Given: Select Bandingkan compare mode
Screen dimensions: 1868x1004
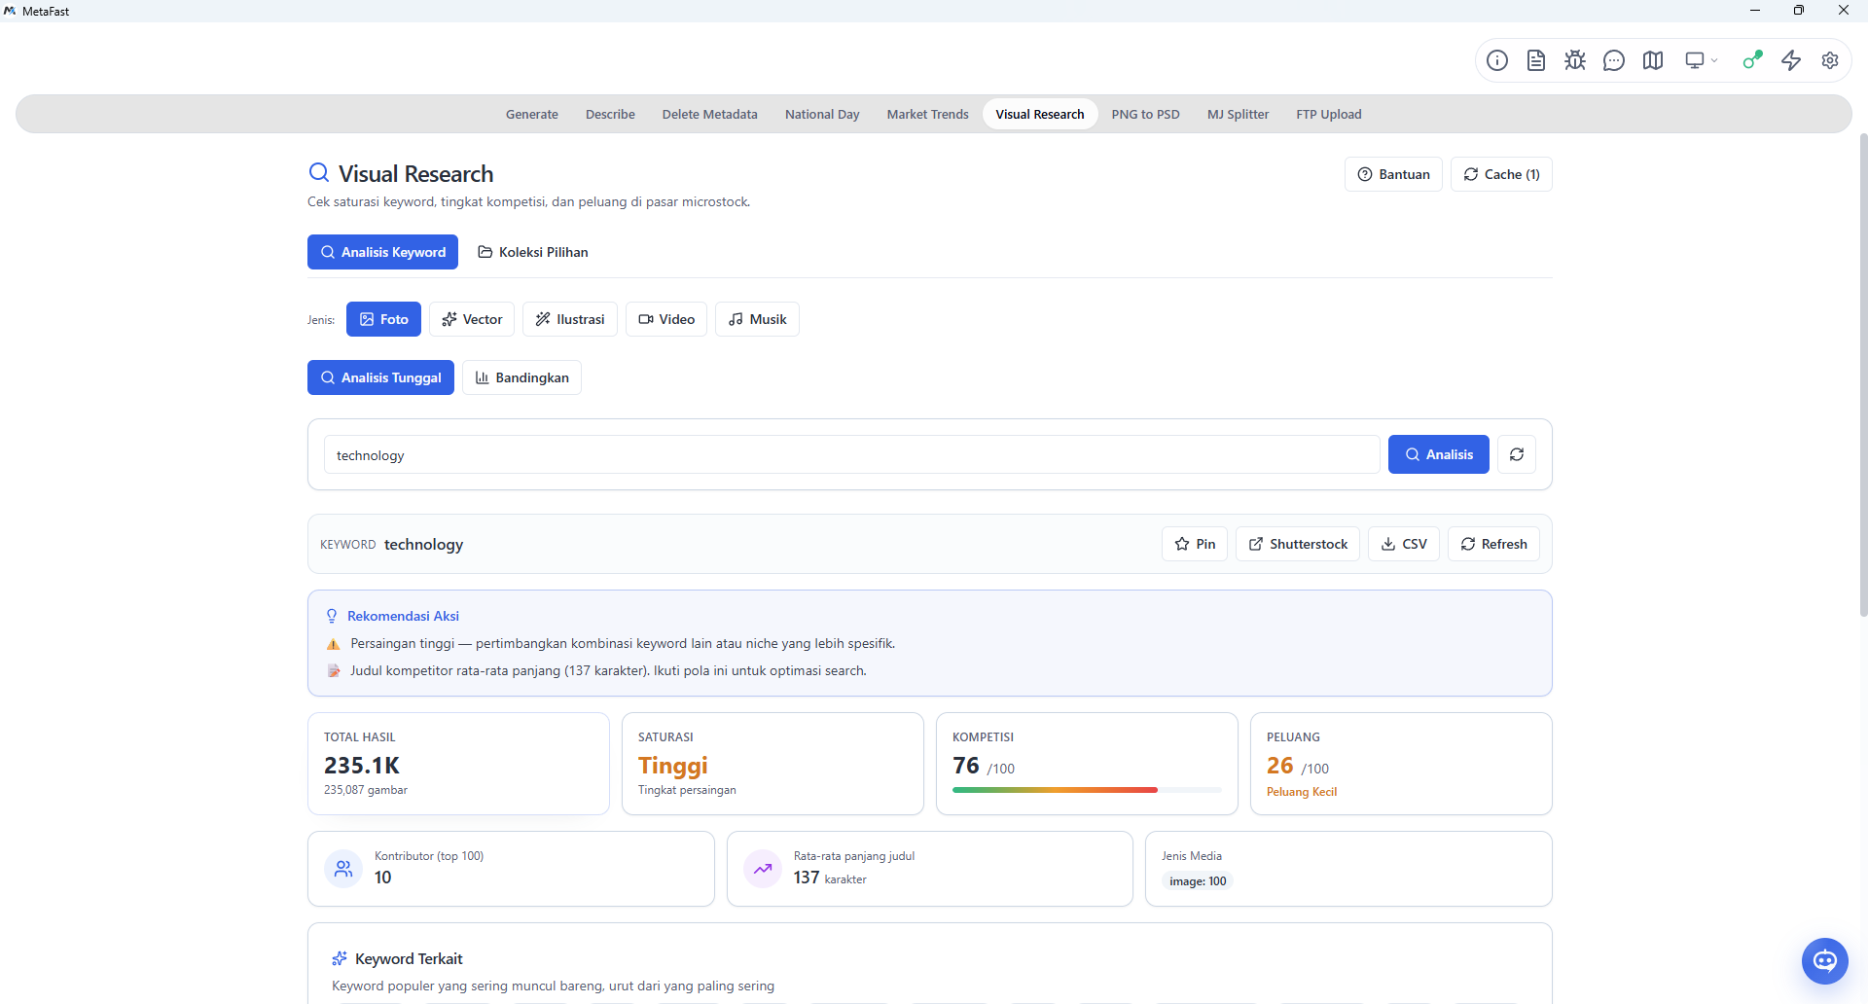Looking at the screenshot, I should 521,377.
